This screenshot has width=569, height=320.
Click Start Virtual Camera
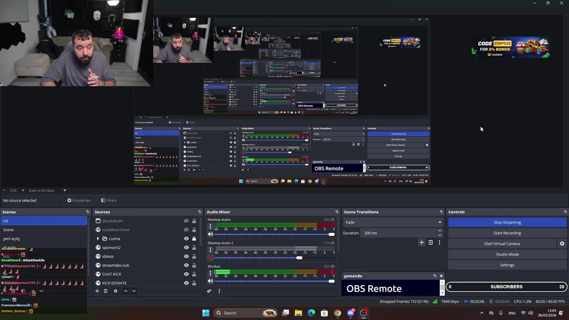point(502,244)
